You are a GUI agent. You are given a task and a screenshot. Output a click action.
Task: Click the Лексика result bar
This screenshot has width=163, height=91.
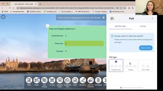coord(84,43)
